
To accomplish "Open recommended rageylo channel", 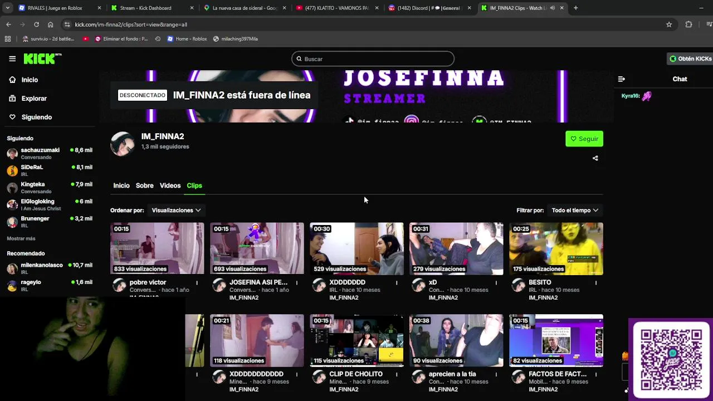I will [50, 285].
